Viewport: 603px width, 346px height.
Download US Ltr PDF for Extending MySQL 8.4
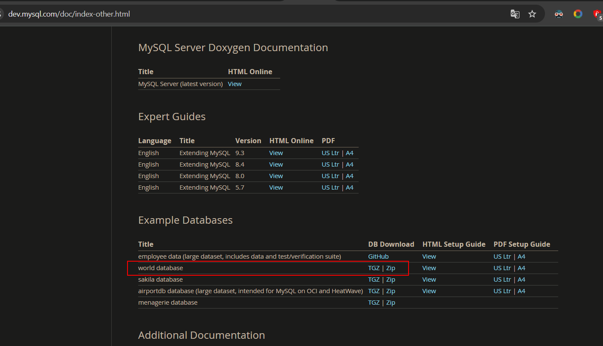click(x=330, y=164)
